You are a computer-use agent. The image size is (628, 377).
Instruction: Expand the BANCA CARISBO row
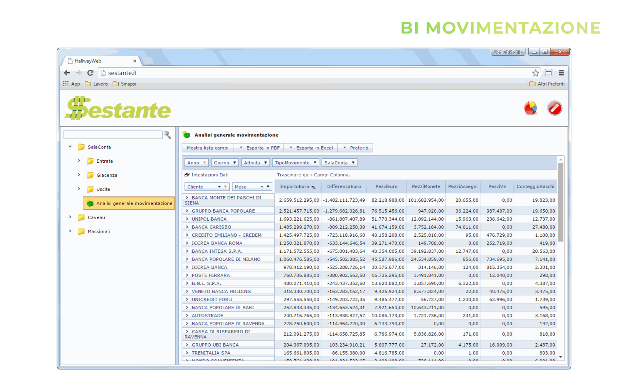tap(187, 227)
